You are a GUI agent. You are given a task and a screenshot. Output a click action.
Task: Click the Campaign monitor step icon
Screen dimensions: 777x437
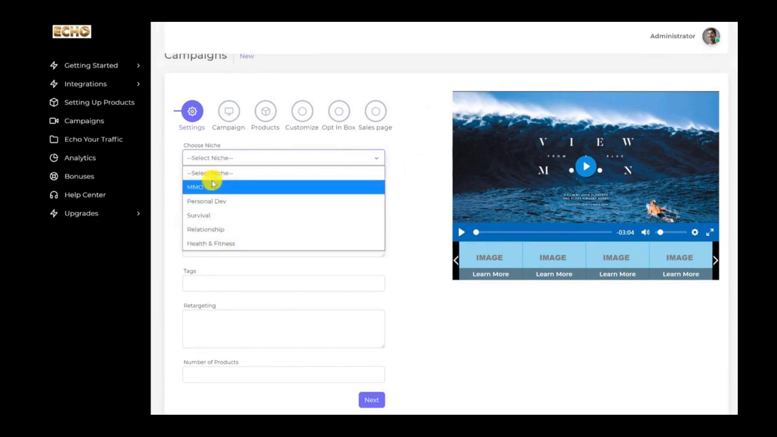[x=229, y=111]
